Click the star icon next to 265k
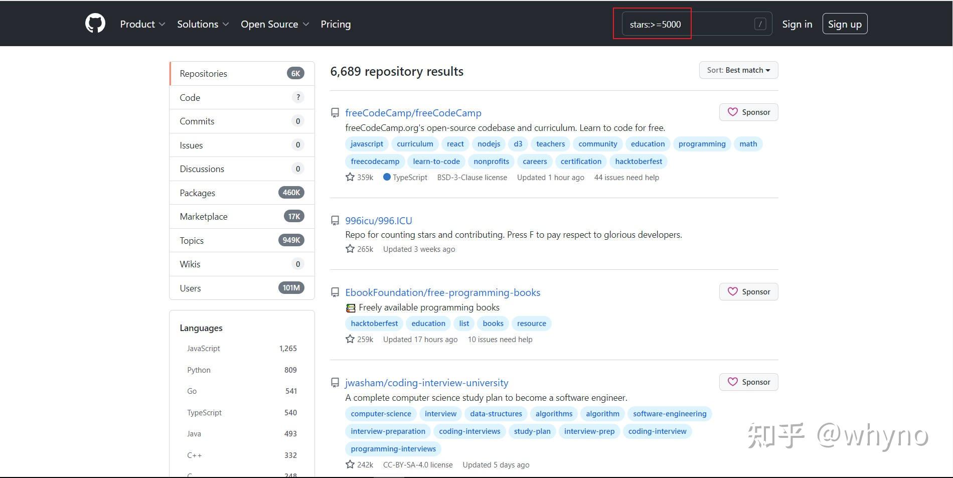The height and width of the screenshot is (478, 953). pyautogui.click(x=350, y=248)
